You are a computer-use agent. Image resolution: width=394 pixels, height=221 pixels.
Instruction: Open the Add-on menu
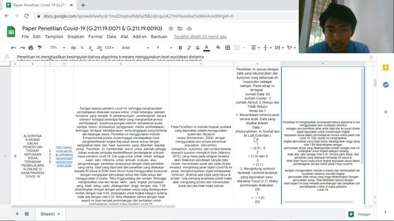pyautogui.click(x=140, y=37)
